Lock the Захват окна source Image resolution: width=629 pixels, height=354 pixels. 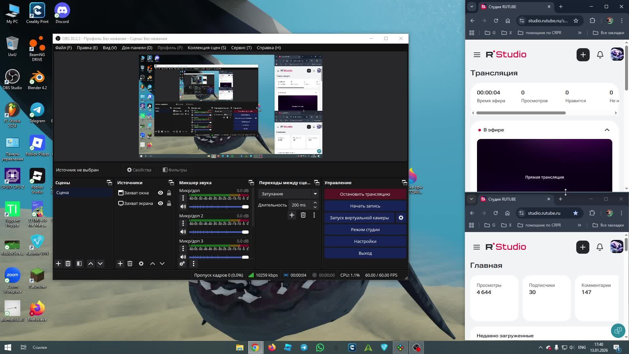point(169,193)
